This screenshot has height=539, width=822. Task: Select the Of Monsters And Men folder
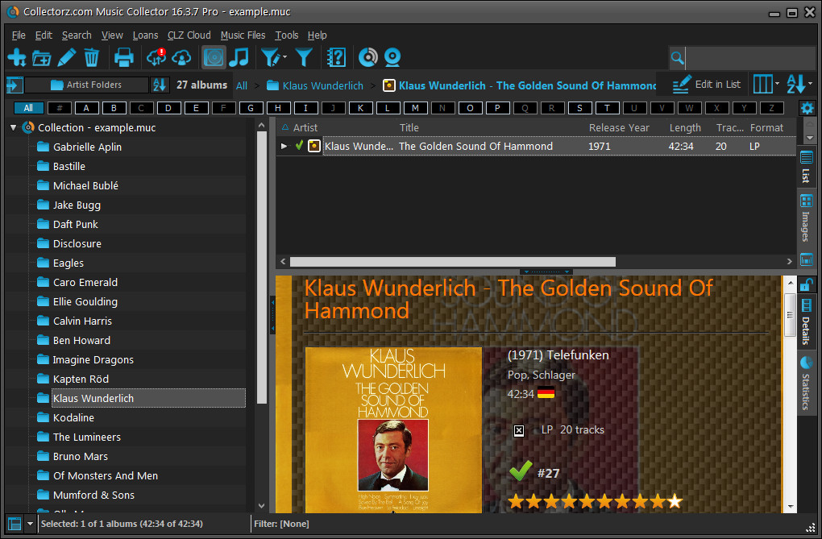point(106,475)
